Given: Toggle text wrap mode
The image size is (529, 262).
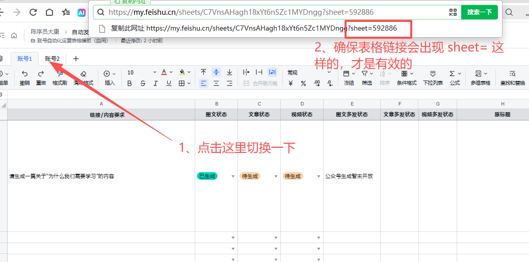Looking at the screenshot, I should pyautogui.click(x=272, y=72).
